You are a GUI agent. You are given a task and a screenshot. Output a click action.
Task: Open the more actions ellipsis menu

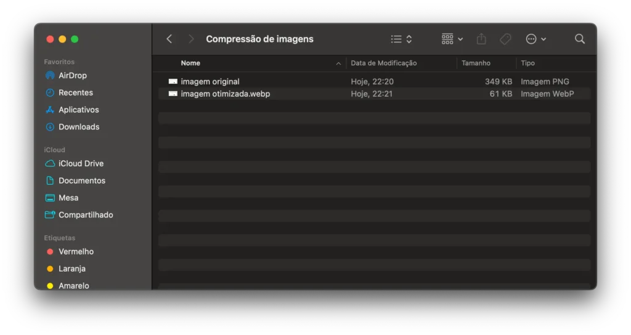click(x=535, y=39)
